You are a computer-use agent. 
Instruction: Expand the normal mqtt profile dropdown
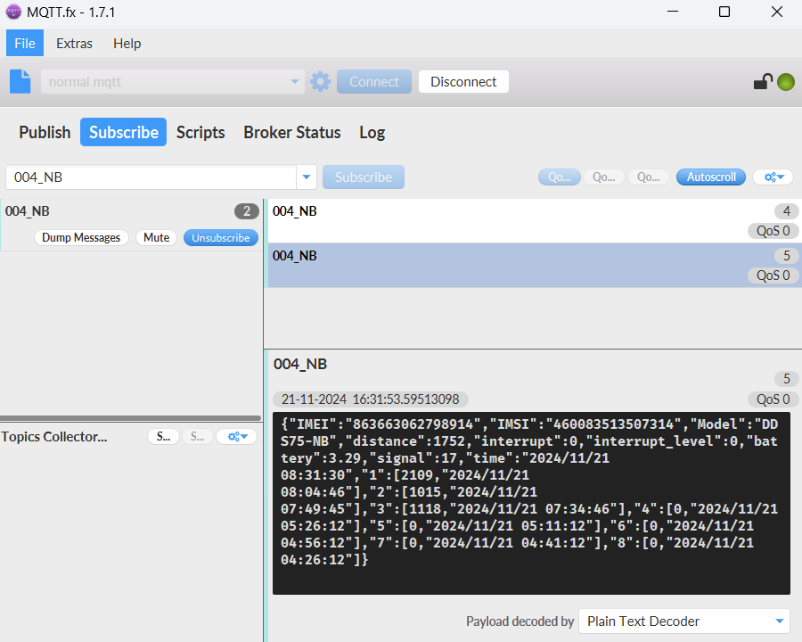(x=294, y=82)
